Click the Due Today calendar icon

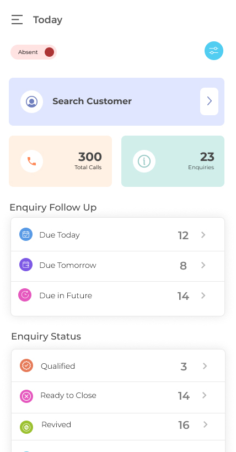(x=26, y=234)
